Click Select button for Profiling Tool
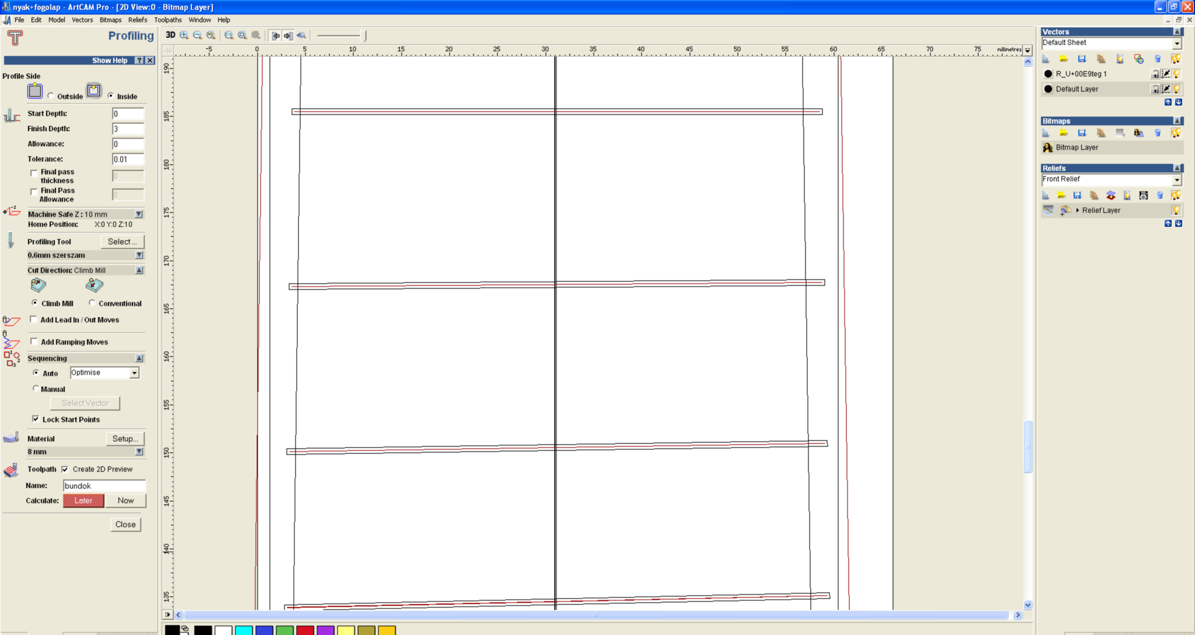 [122, 241]
